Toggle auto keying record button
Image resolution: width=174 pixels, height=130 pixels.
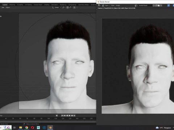point(57,116)
